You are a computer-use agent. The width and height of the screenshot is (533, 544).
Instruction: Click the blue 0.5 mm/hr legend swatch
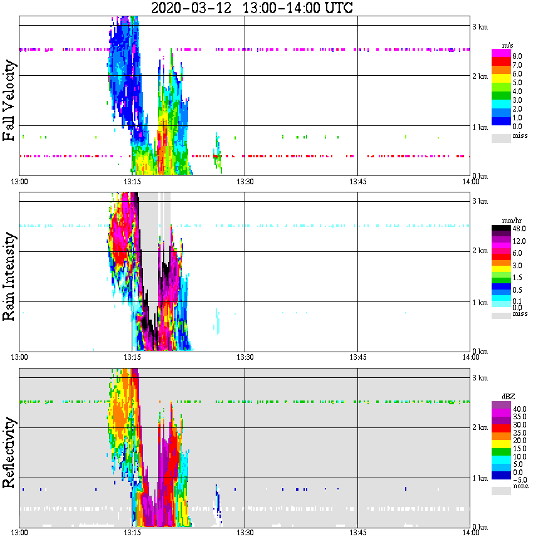(x=501, y=286)
